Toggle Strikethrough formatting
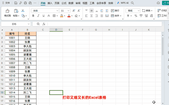 [x=49, y=16]
